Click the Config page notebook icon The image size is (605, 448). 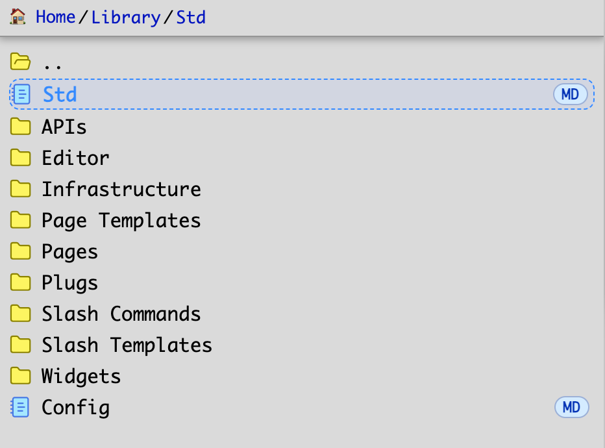(21, 408)
